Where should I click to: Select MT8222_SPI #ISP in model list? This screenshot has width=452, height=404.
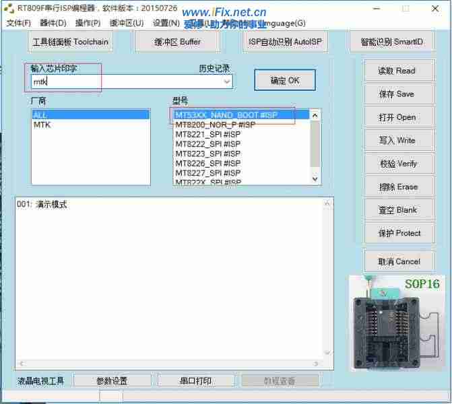(x=207, y=144)
